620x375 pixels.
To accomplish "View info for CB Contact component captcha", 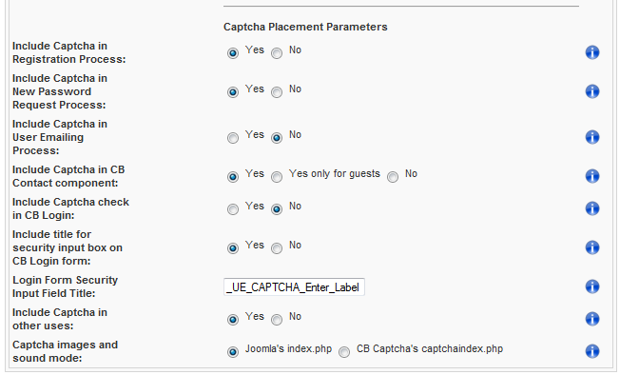I will [x=591, y=176].
